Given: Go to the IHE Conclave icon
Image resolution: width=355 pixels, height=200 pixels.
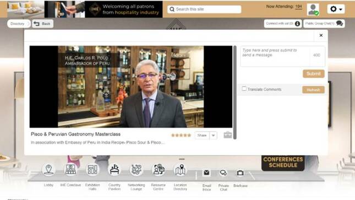Looking at the screenshot, I should [70, 170].
